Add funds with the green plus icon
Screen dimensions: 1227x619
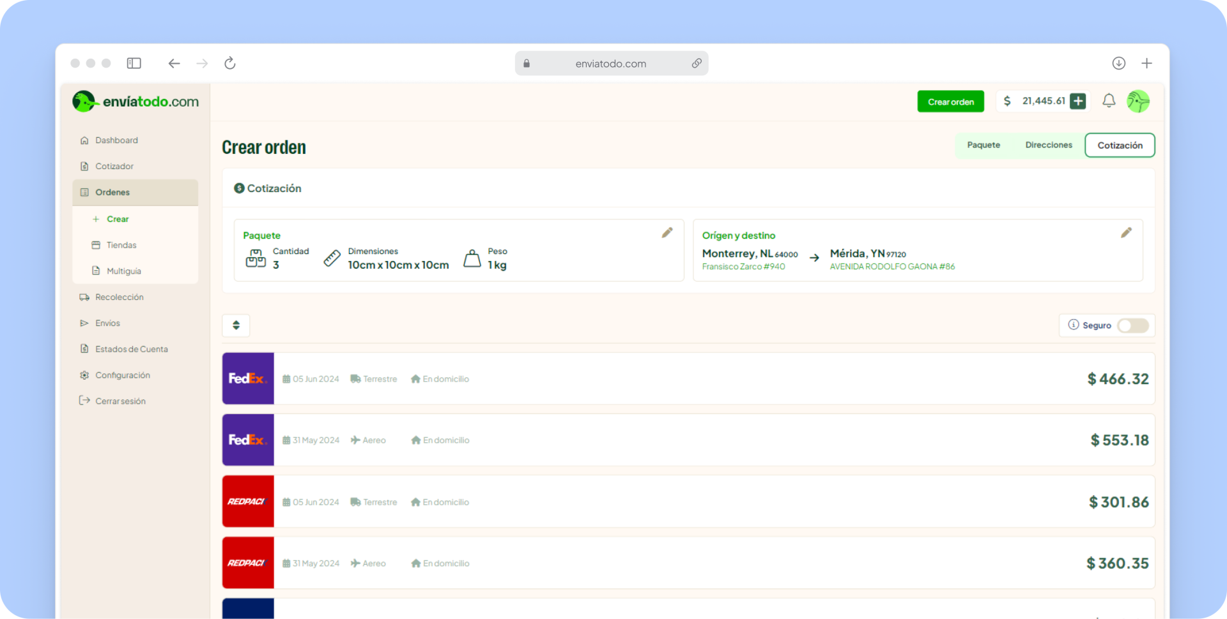pos(1078,101)
